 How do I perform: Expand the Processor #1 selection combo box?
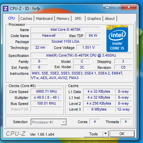[x=49, y=122]
